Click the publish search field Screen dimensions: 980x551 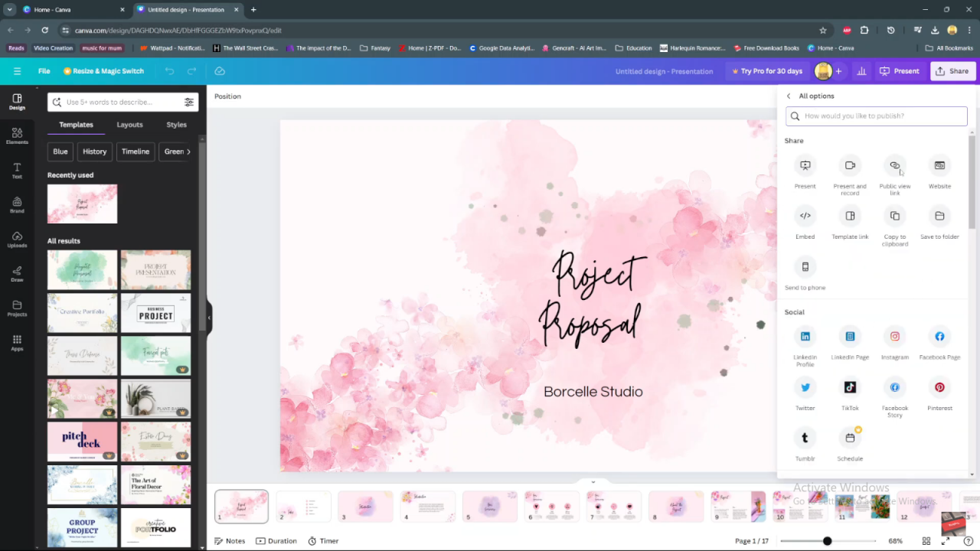877,116
